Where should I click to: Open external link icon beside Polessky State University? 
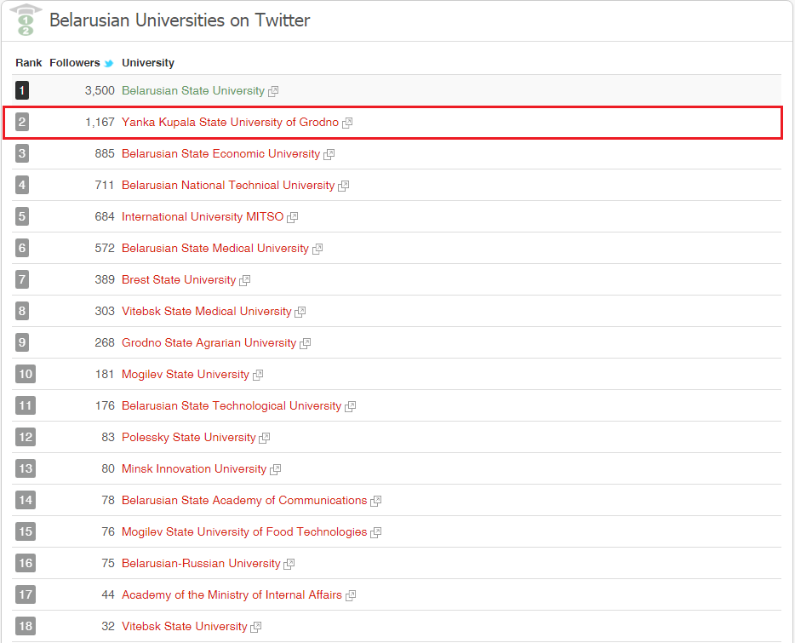[264, 438]
